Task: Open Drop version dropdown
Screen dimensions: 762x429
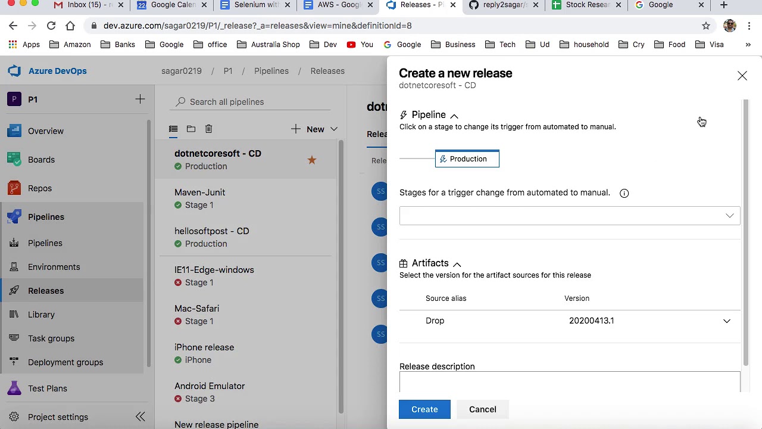Action: point(726,321)
